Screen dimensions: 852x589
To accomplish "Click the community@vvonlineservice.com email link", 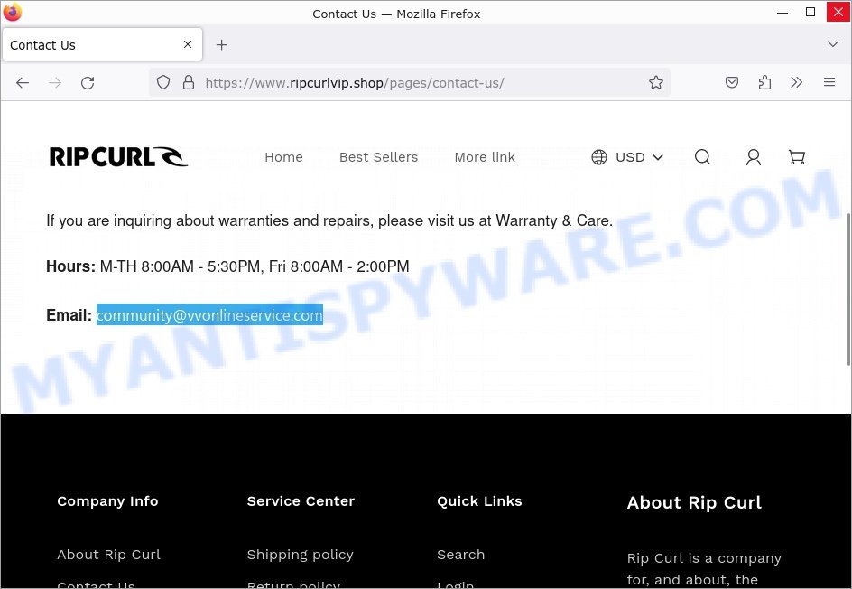I will [209, 315].
